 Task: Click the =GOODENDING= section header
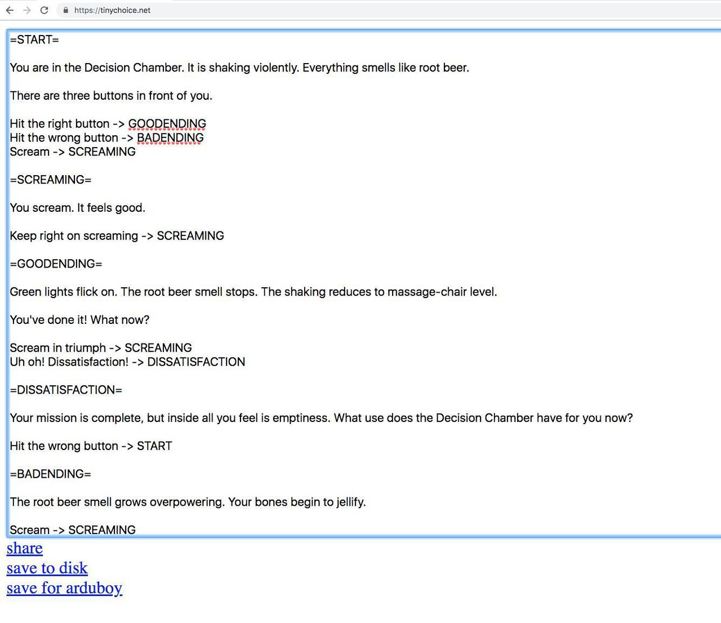[56, 264]
